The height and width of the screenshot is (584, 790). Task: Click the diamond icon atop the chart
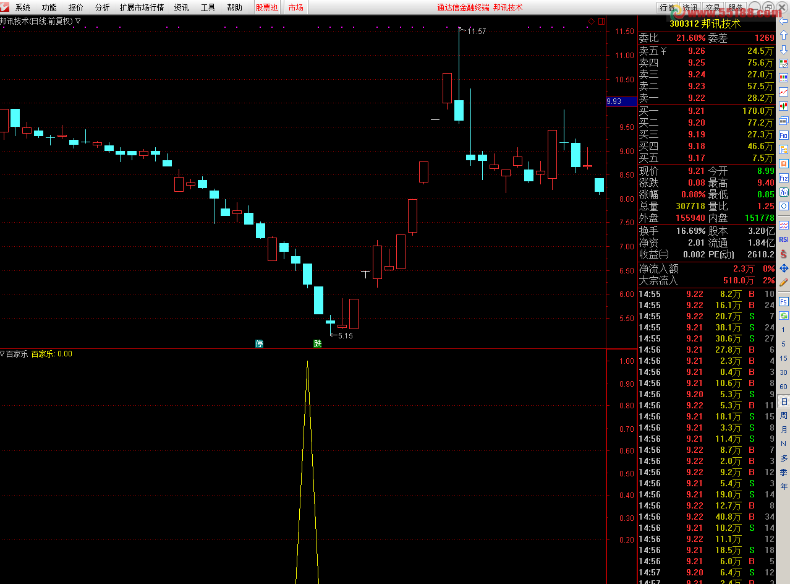coord(591,21)
